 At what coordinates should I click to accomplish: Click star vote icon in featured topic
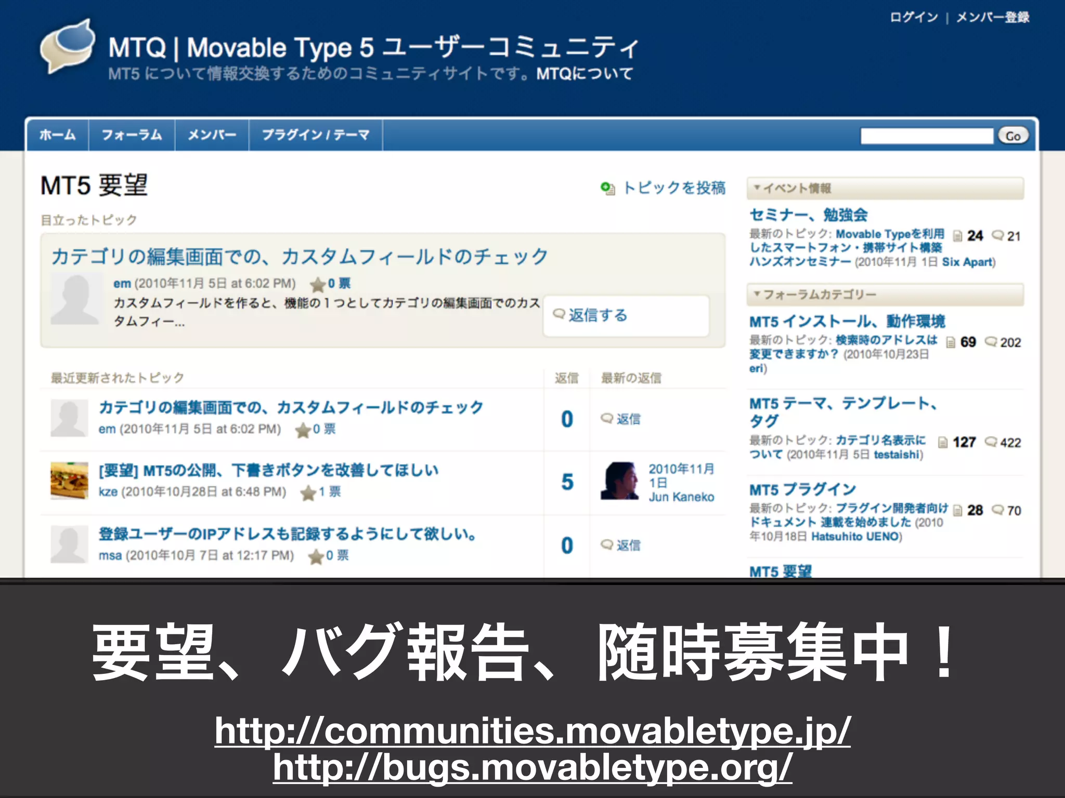pos(317,285)
